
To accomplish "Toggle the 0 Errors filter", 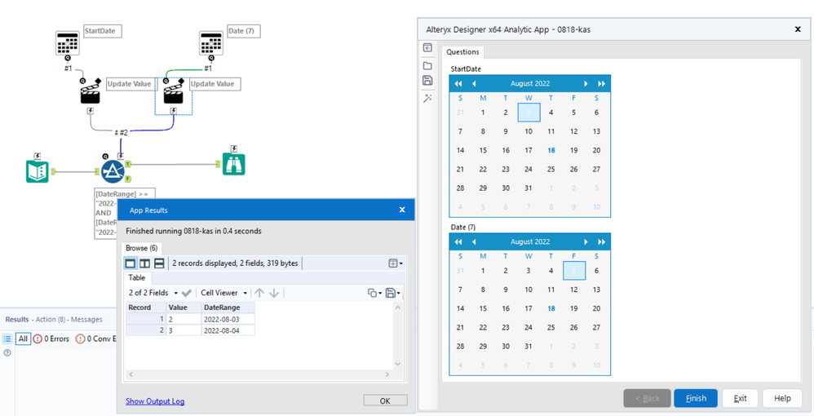I will pyautogui.click(x=51, y=339).
